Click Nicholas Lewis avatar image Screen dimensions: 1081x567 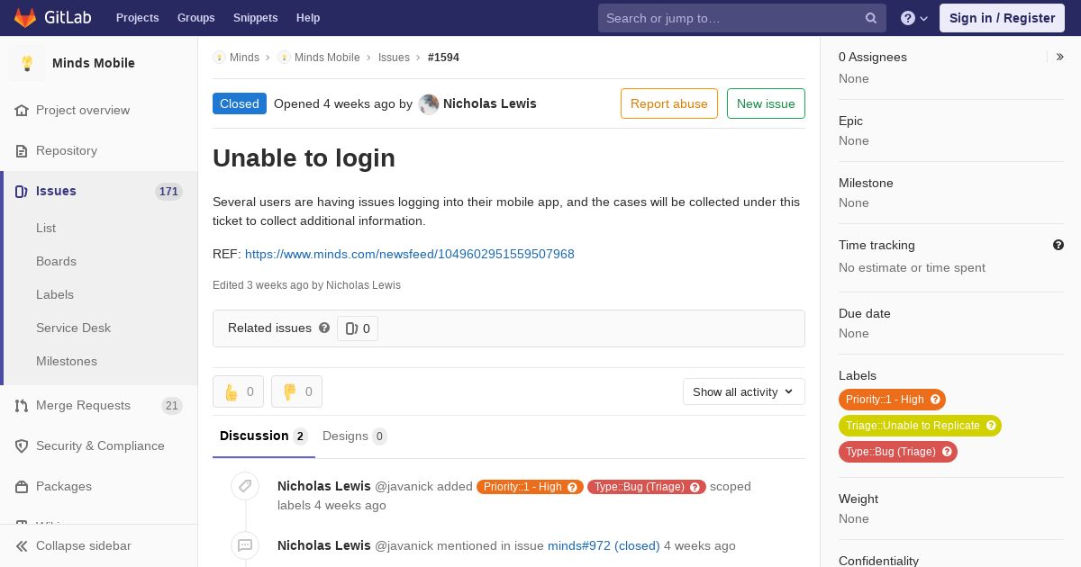[429, 103]
